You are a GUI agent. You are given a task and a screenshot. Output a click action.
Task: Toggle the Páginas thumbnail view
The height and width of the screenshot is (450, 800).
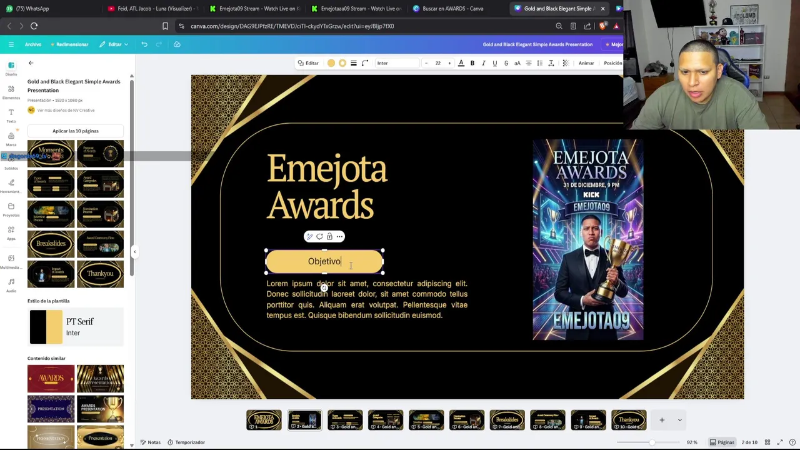[x=722, y=442]
